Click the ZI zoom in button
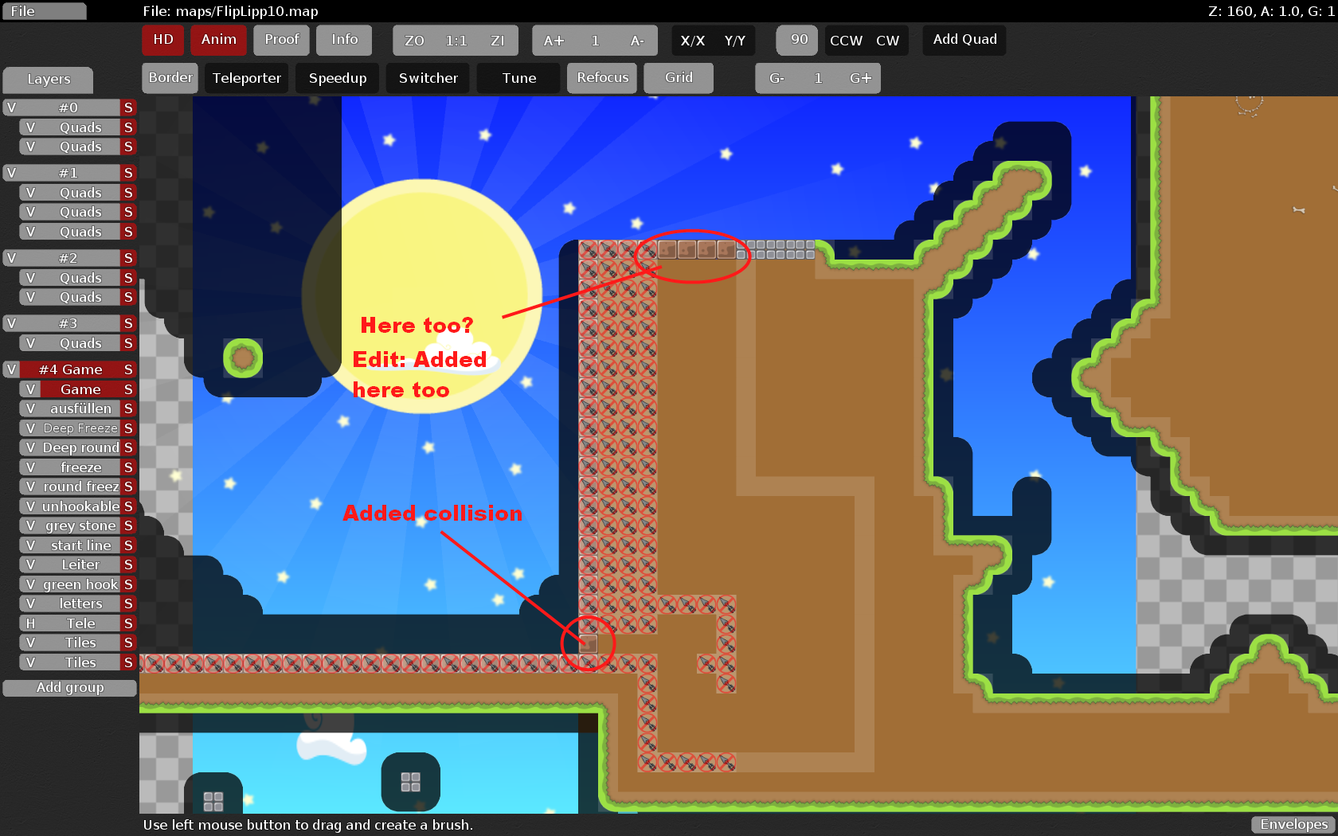1338x836 pixels. (x=498, y=41)
